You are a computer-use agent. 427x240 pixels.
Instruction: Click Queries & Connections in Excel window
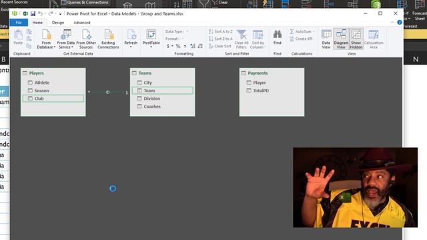click(85, 3)
